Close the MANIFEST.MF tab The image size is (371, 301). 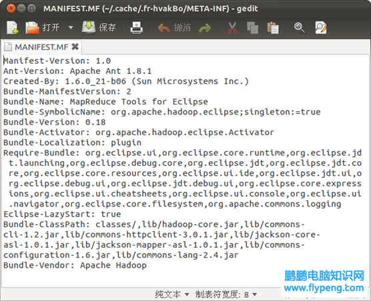coord(75,47)
